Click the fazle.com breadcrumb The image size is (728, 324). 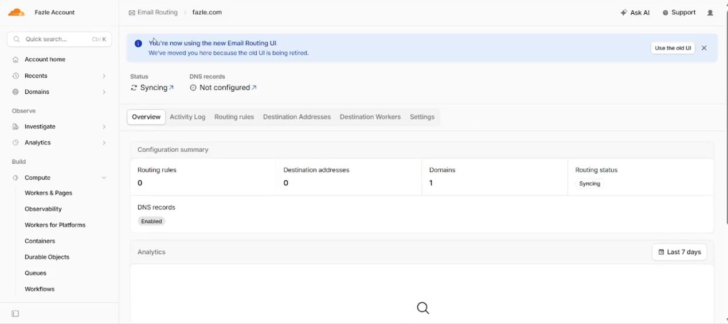pyautogui.click(x=207, y=13)
